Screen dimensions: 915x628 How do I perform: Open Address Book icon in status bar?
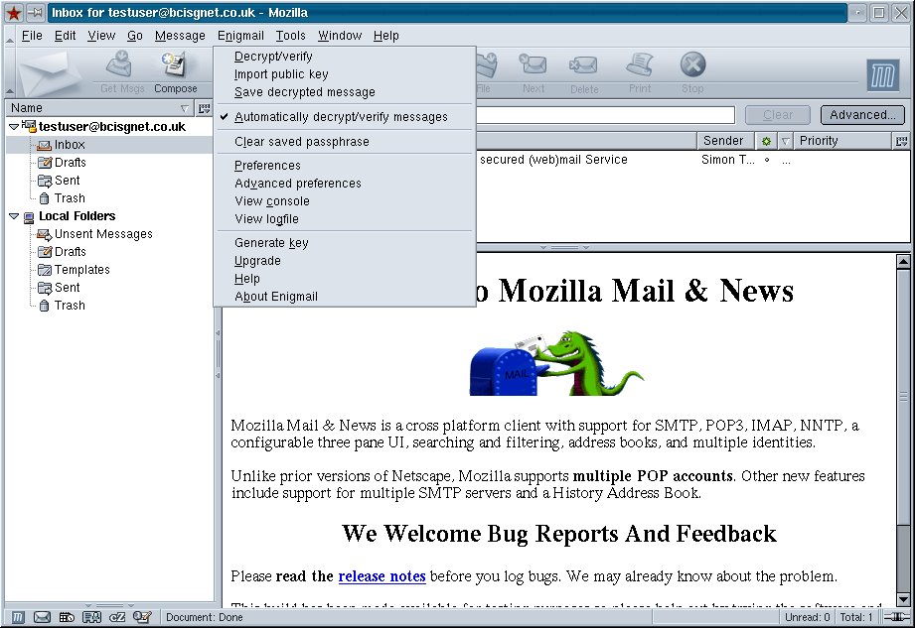pyautogui.click(x=91, y=617)
